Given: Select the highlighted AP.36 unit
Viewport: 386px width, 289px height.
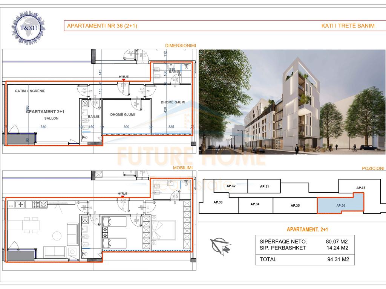Looking at the screenshot, I should coord(340,205).
